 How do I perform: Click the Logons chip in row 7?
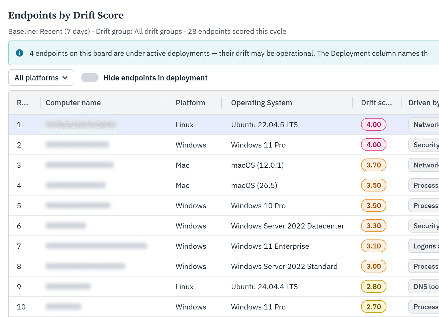point(424,246)
